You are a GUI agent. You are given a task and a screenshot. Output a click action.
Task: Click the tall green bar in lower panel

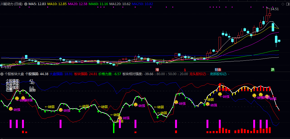[x=114, y=128]
